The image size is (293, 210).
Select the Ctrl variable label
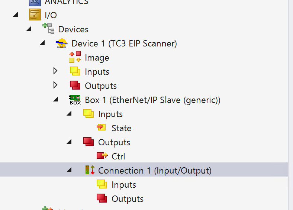pyautogui.click(x=118, y=156)
